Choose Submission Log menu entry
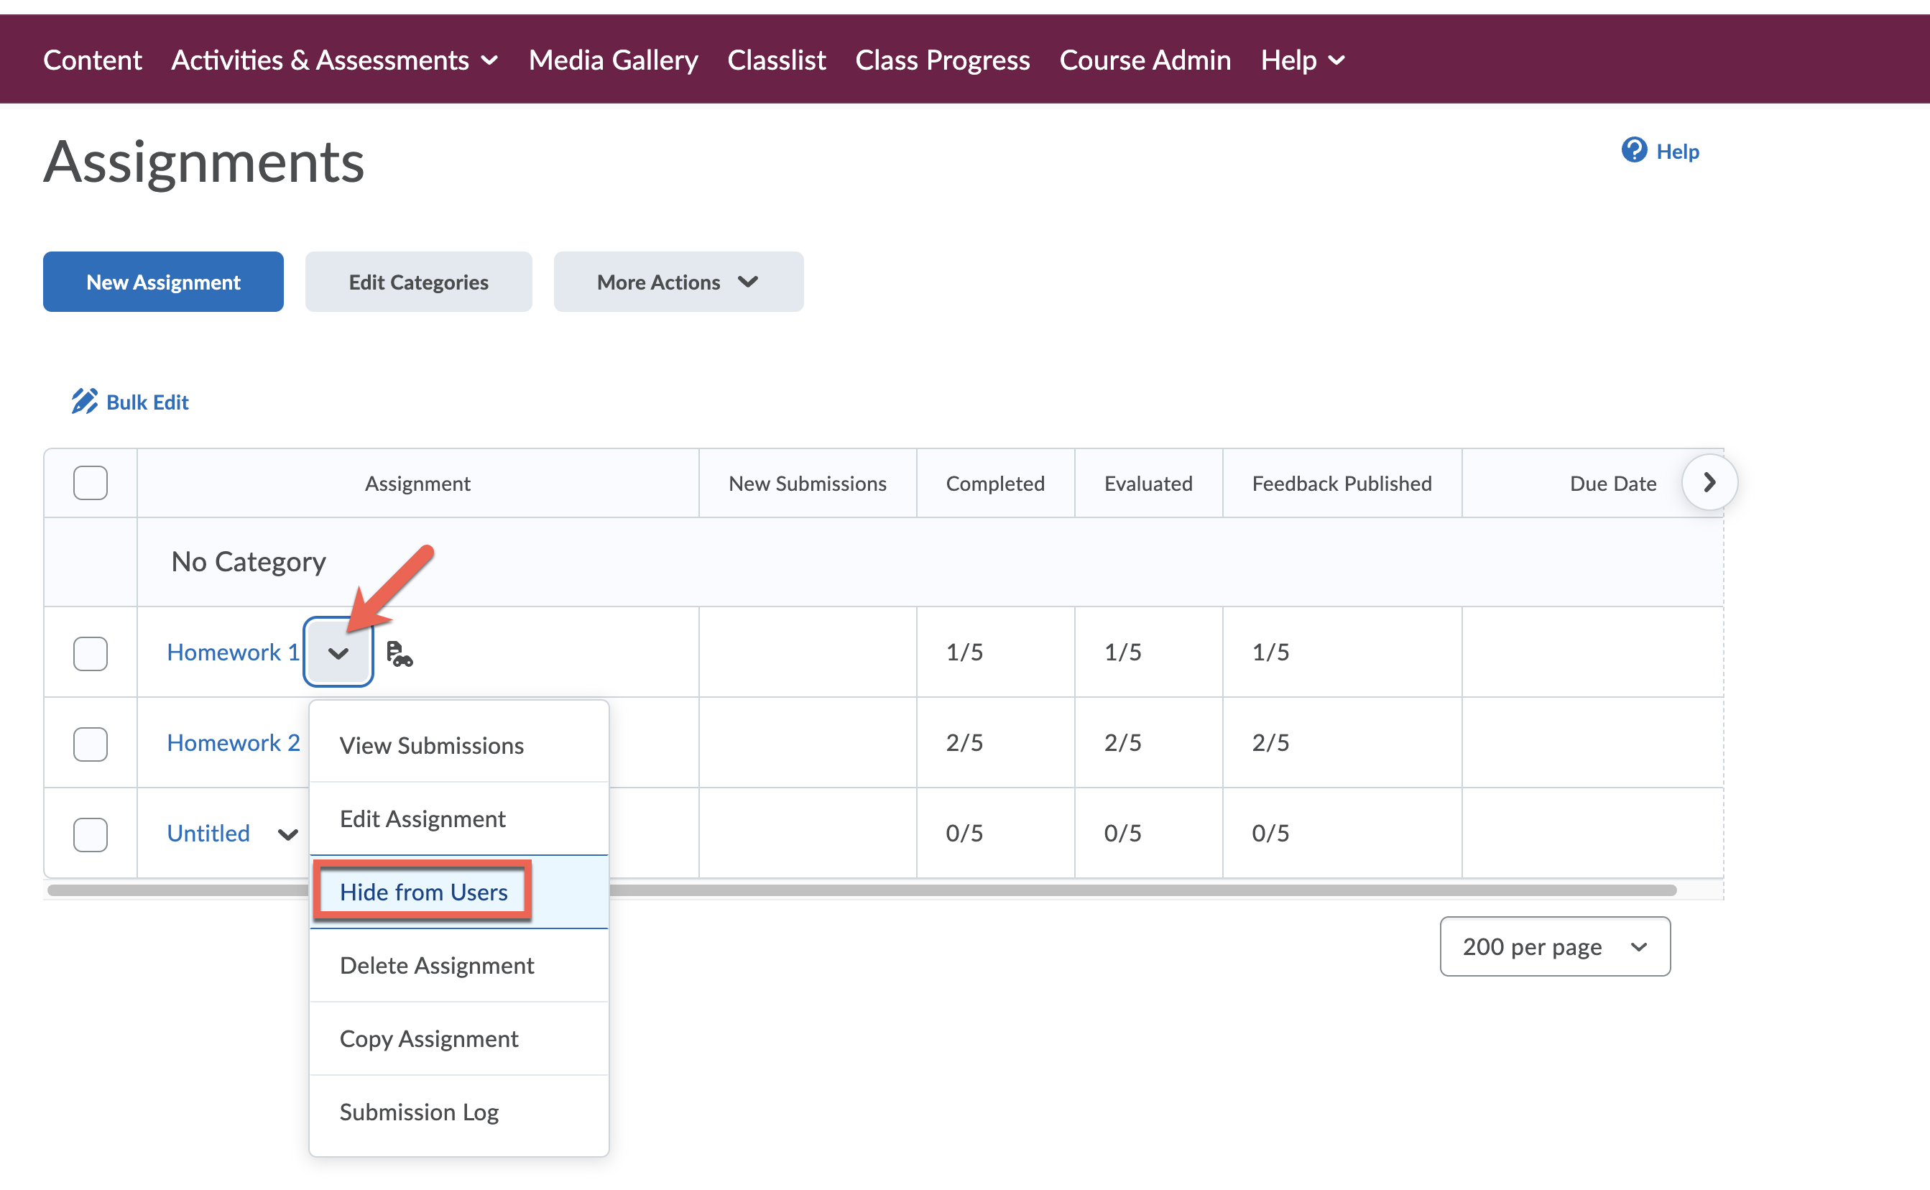Viewport: 1930px width, 1190px height. pos(420,1112)
